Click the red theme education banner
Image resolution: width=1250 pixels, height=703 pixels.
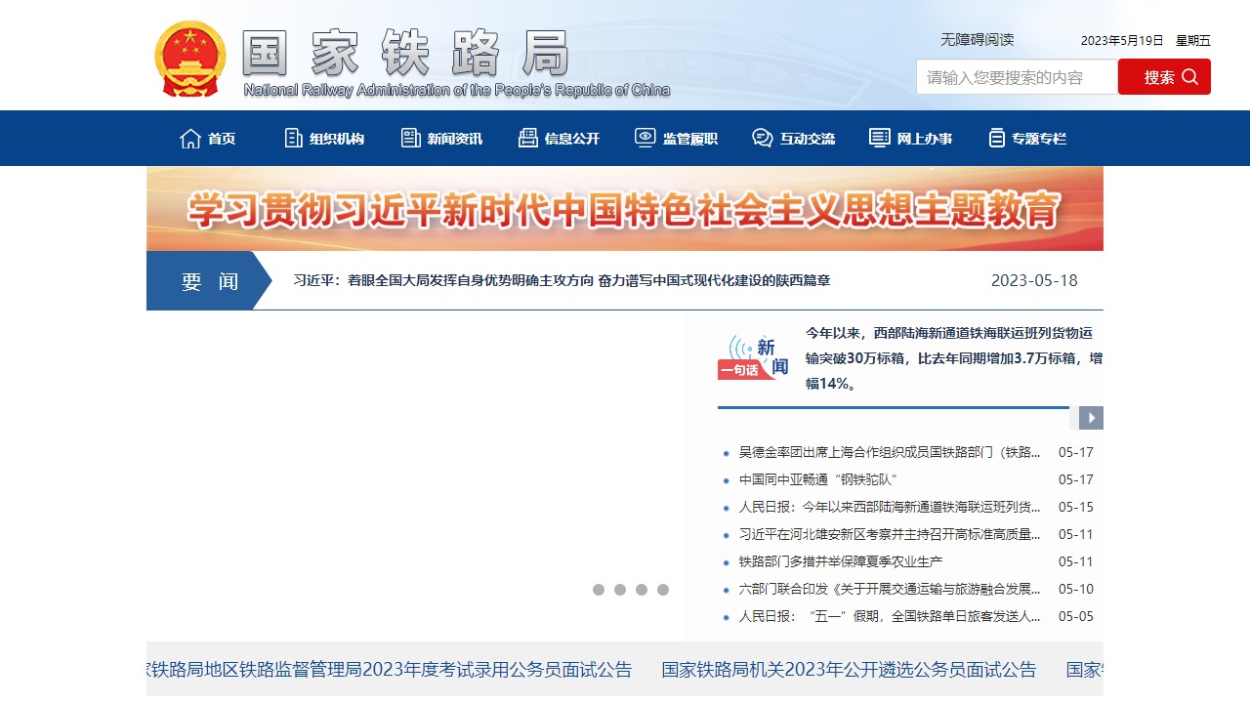pos(625,209)
